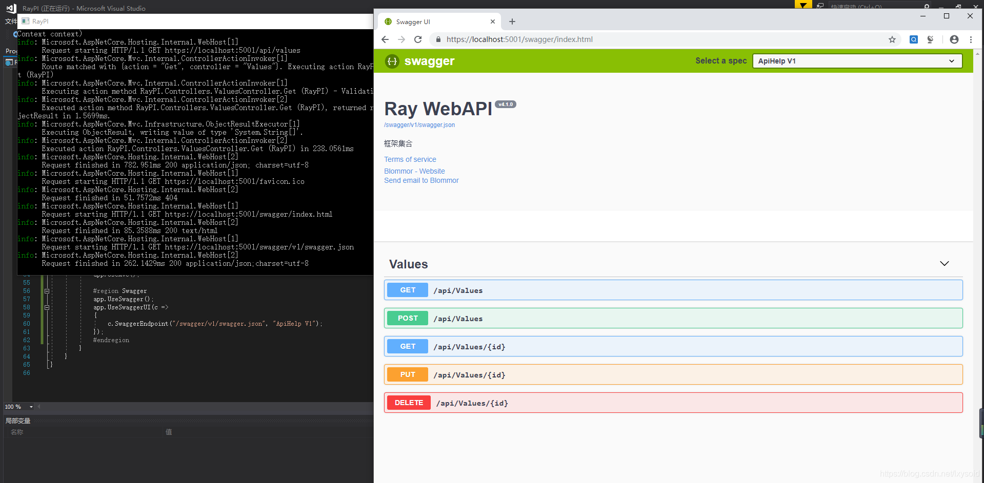984x483 pixels.
Task: Click the editor horizontal scroll left arrow
Action: (x=39, y=407)
